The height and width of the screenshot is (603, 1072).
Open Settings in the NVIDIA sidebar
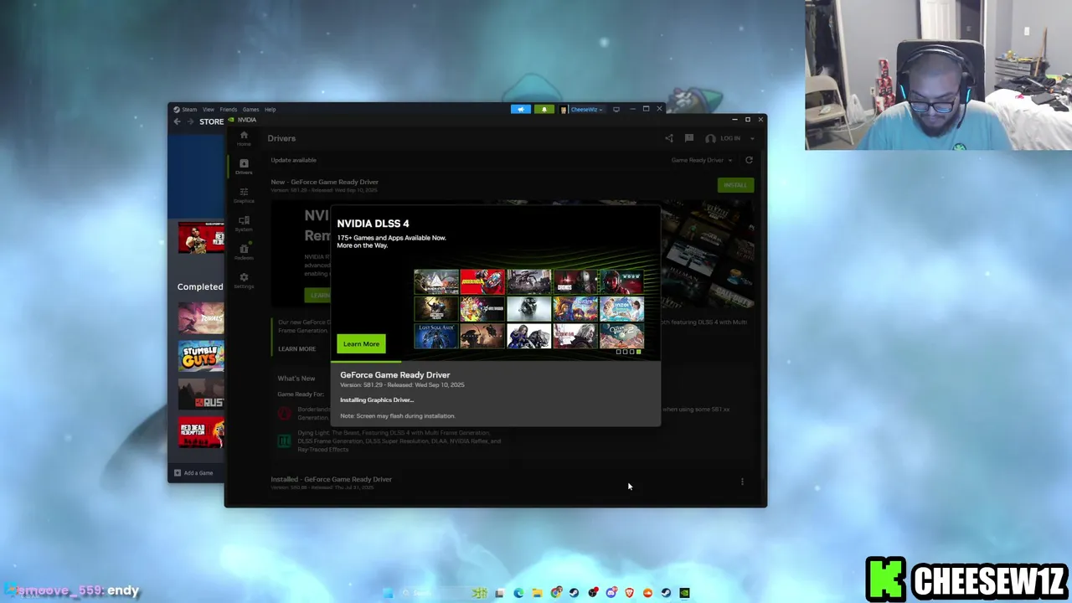244,280
